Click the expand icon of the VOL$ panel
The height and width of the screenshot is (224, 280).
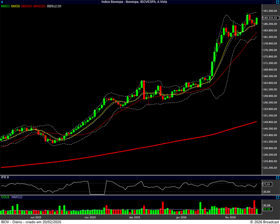[x=276, y=198]
